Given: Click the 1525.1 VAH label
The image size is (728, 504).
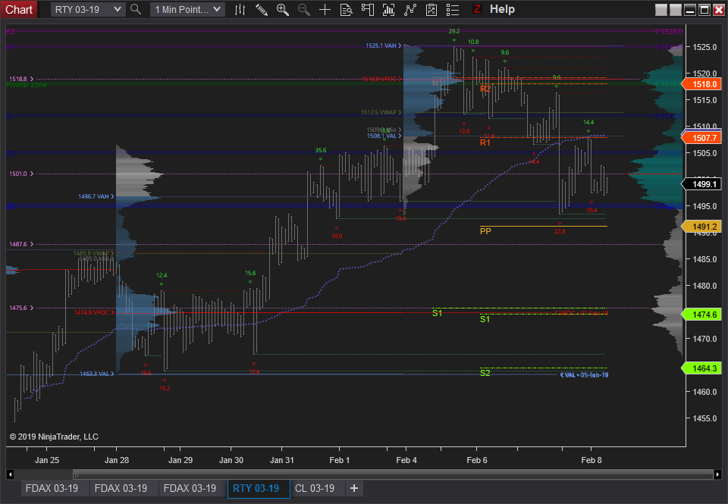Looking at the screenshot, I should click(384, 45).
